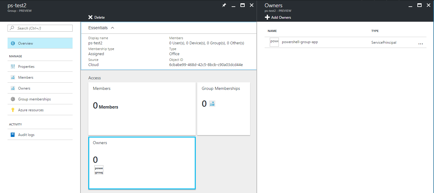
Task: Select the Object ID value 6cbabe99-468d-42c5-8bcb-c90a03dcd44e
Action: coord(206,65)
